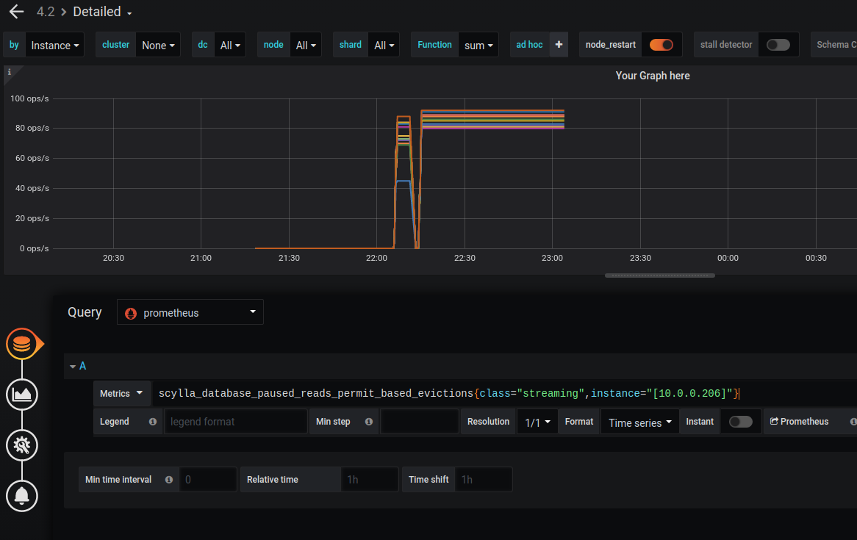Open the General settings gear icon
The image size is (857, 540).
pyautogui.click(x=22, y=445)
